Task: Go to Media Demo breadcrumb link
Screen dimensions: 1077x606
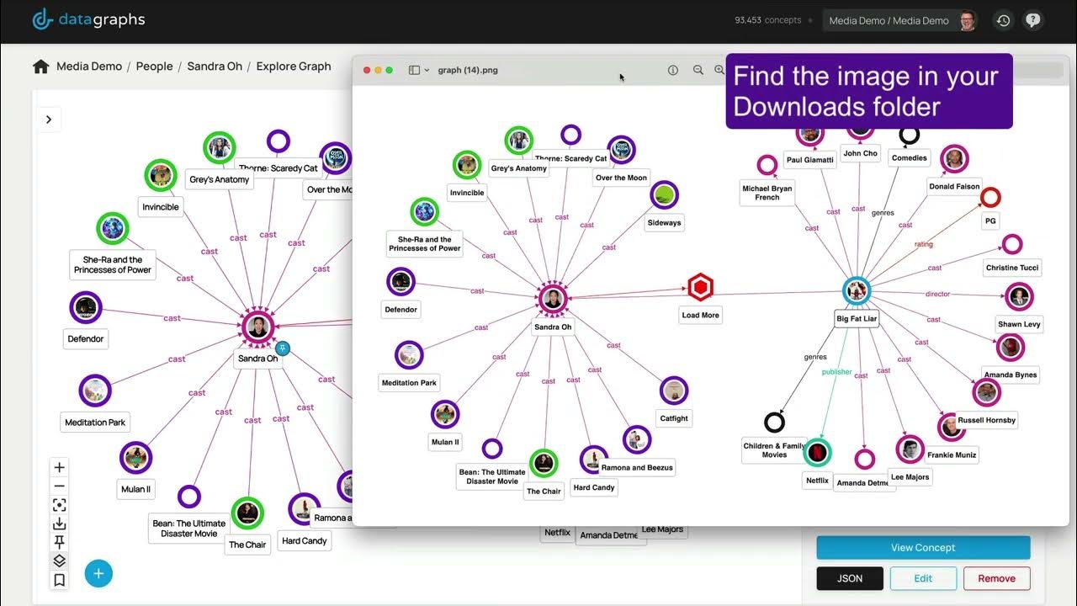Action: (x=89, y=66)
